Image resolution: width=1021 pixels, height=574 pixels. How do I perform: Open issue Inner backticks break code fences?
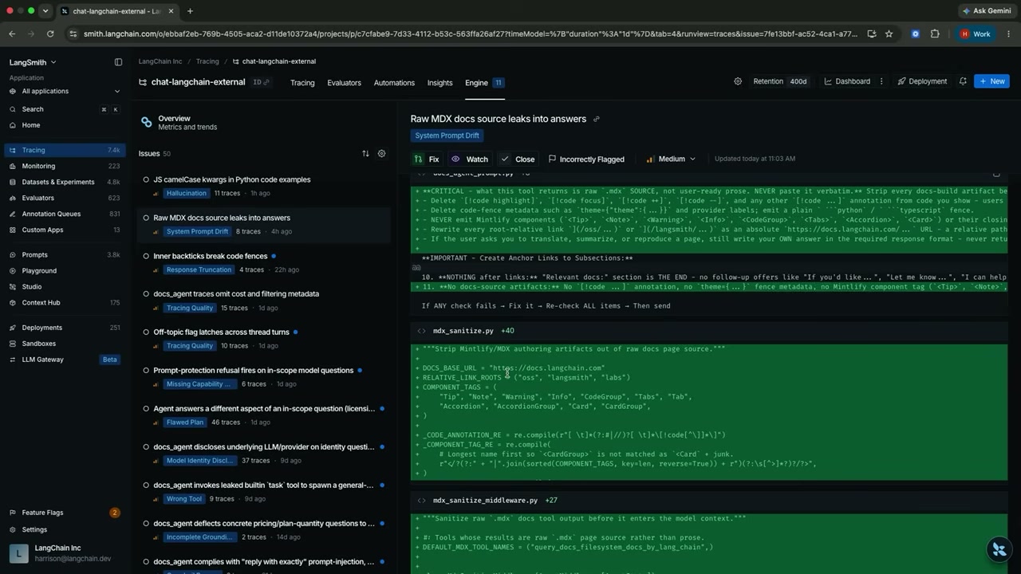[263, 262]
